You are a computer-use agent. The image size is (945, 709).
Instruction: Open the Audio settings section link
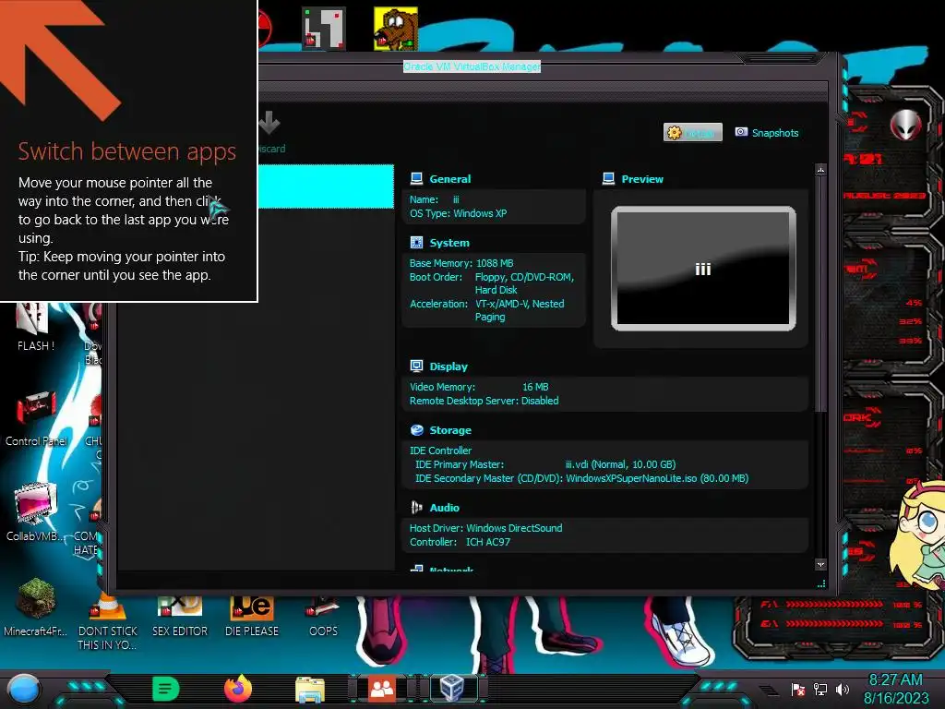tap(444, 509)
